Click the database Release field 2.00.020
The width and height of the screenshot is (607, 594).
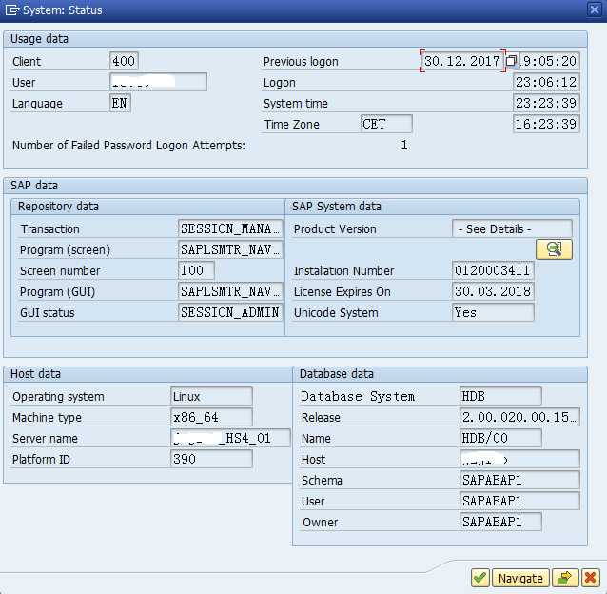click(x=519, y=417)
